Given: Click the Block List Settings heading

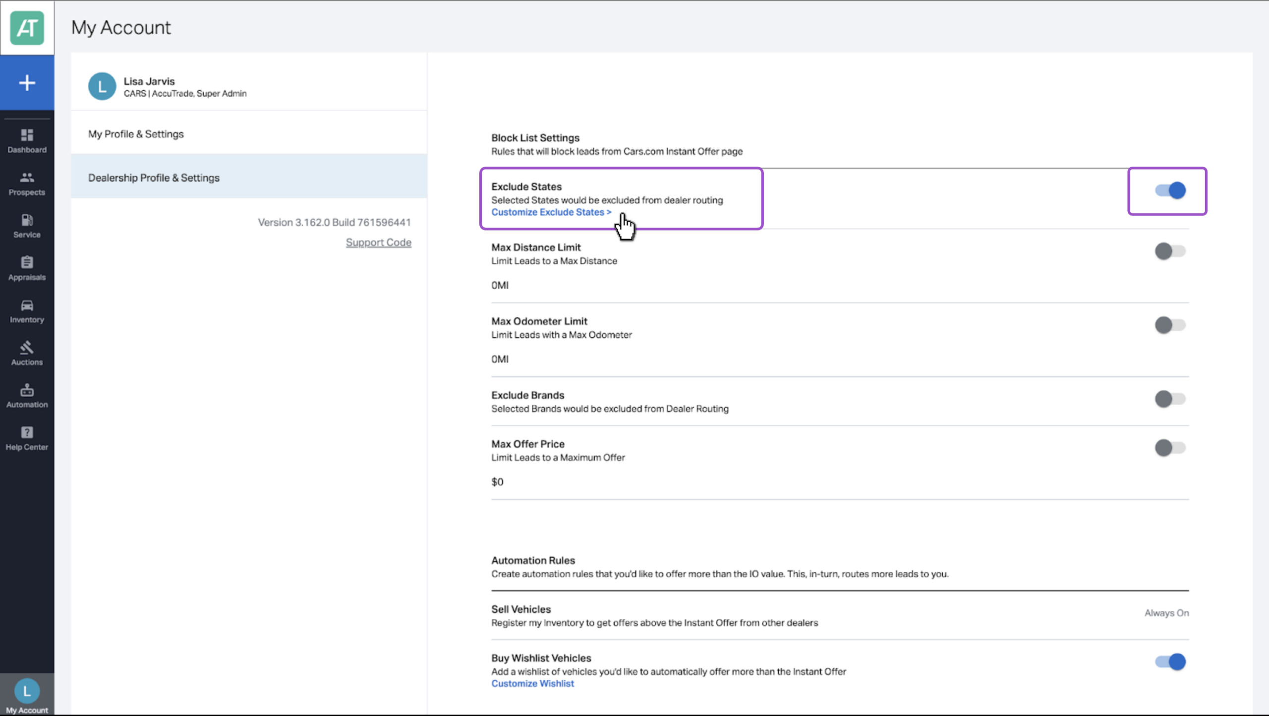Looking at the screenshot, I should pos(535,138).
